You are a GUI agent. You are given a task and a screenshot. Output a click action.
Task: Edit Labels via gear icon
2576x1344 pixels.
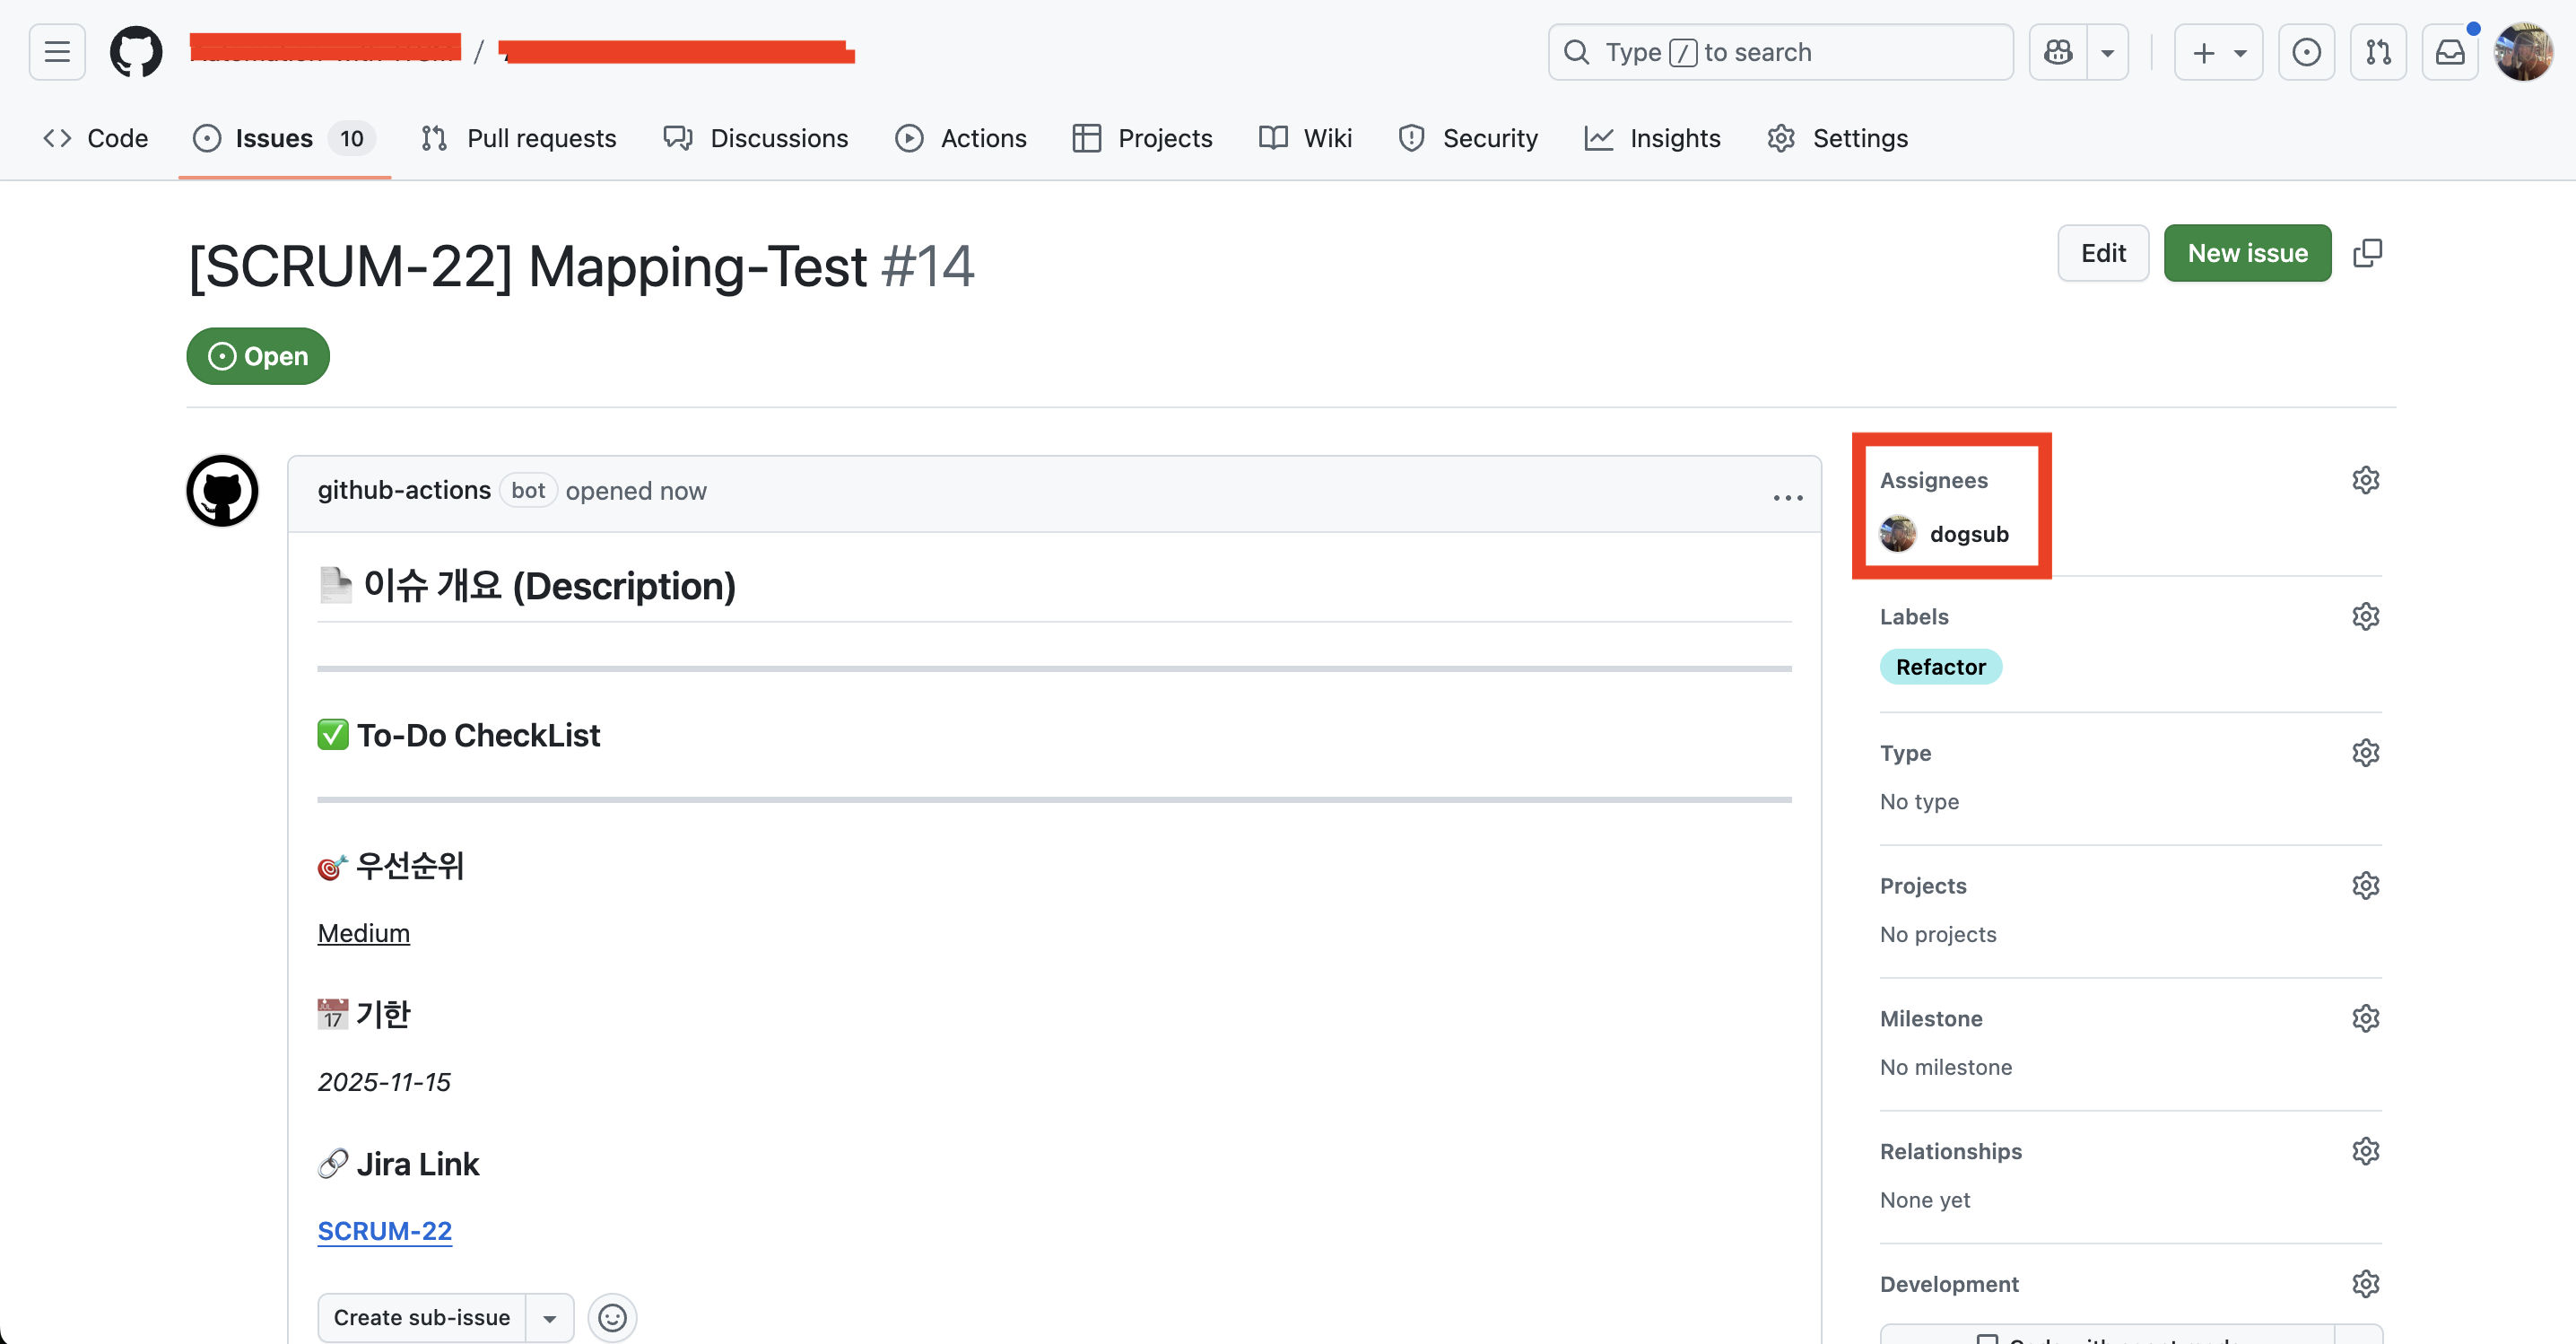pyautogui.click(x=2365, y=616)
